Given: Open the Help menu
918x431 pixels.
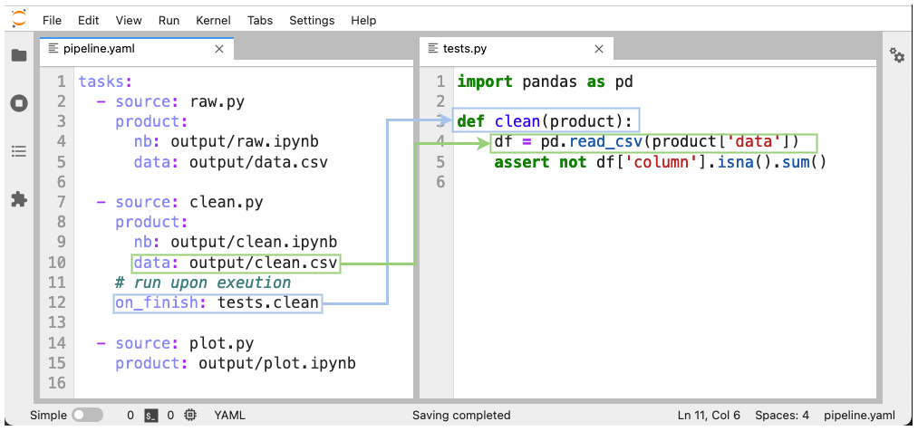Looking at the screenshot, I should point(363,21).
